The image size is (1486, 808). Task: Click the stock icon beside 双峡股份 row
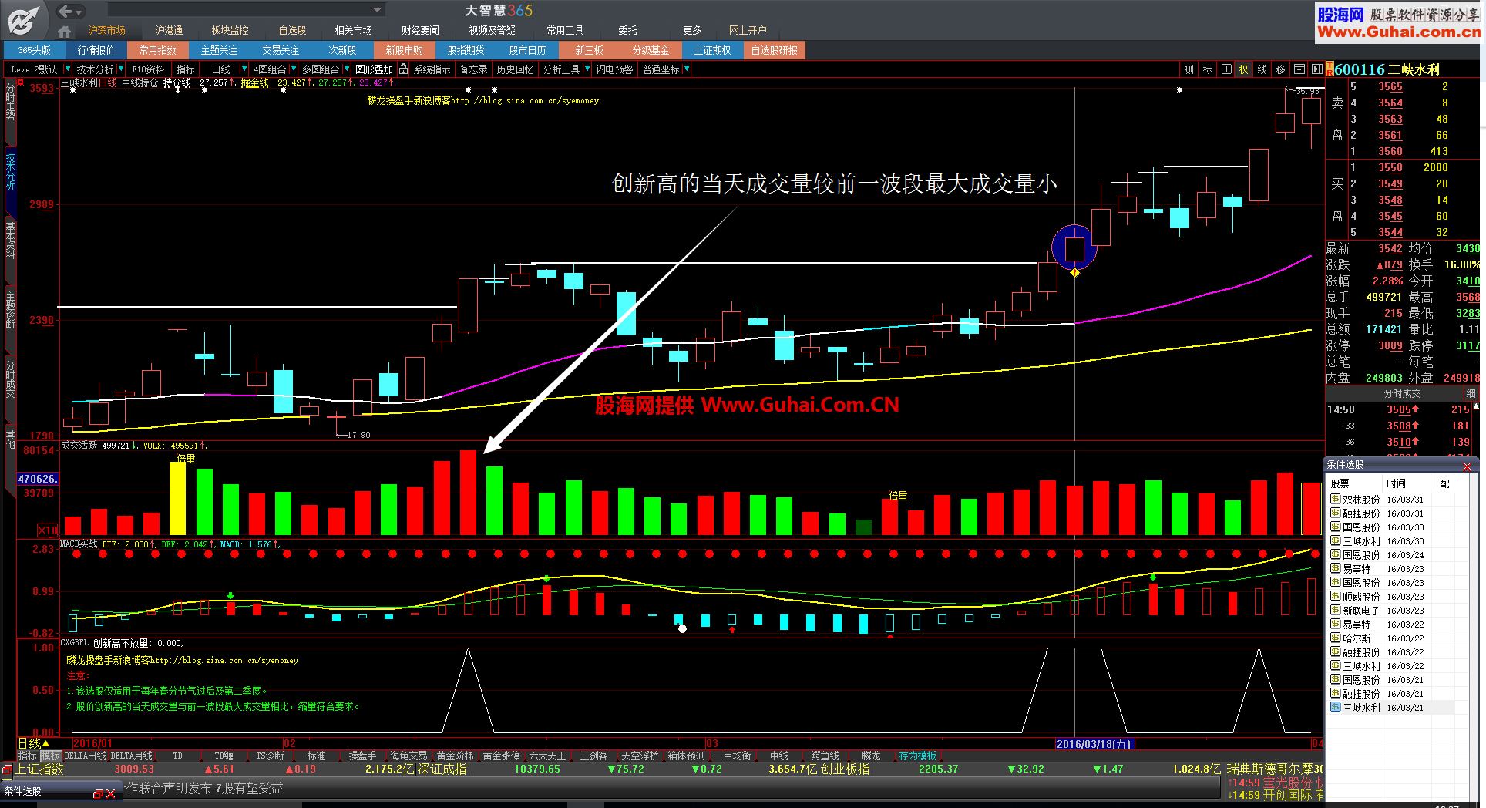pyautogui.click(x=1335, y=500)
